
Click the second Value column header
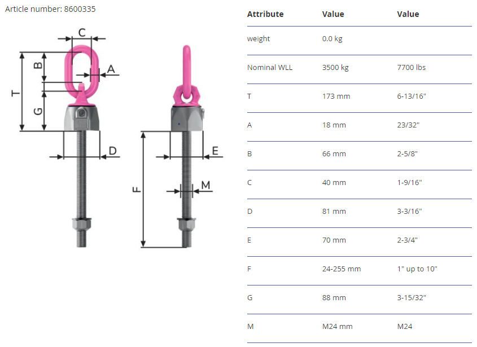[x=408, y=14]
